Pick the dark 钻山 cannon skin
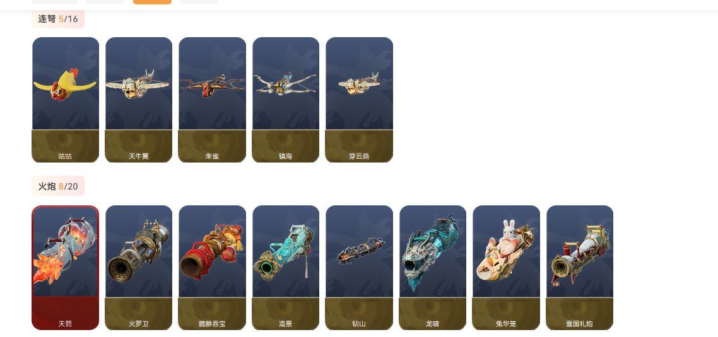718x337 pixels. click(359, 268)
